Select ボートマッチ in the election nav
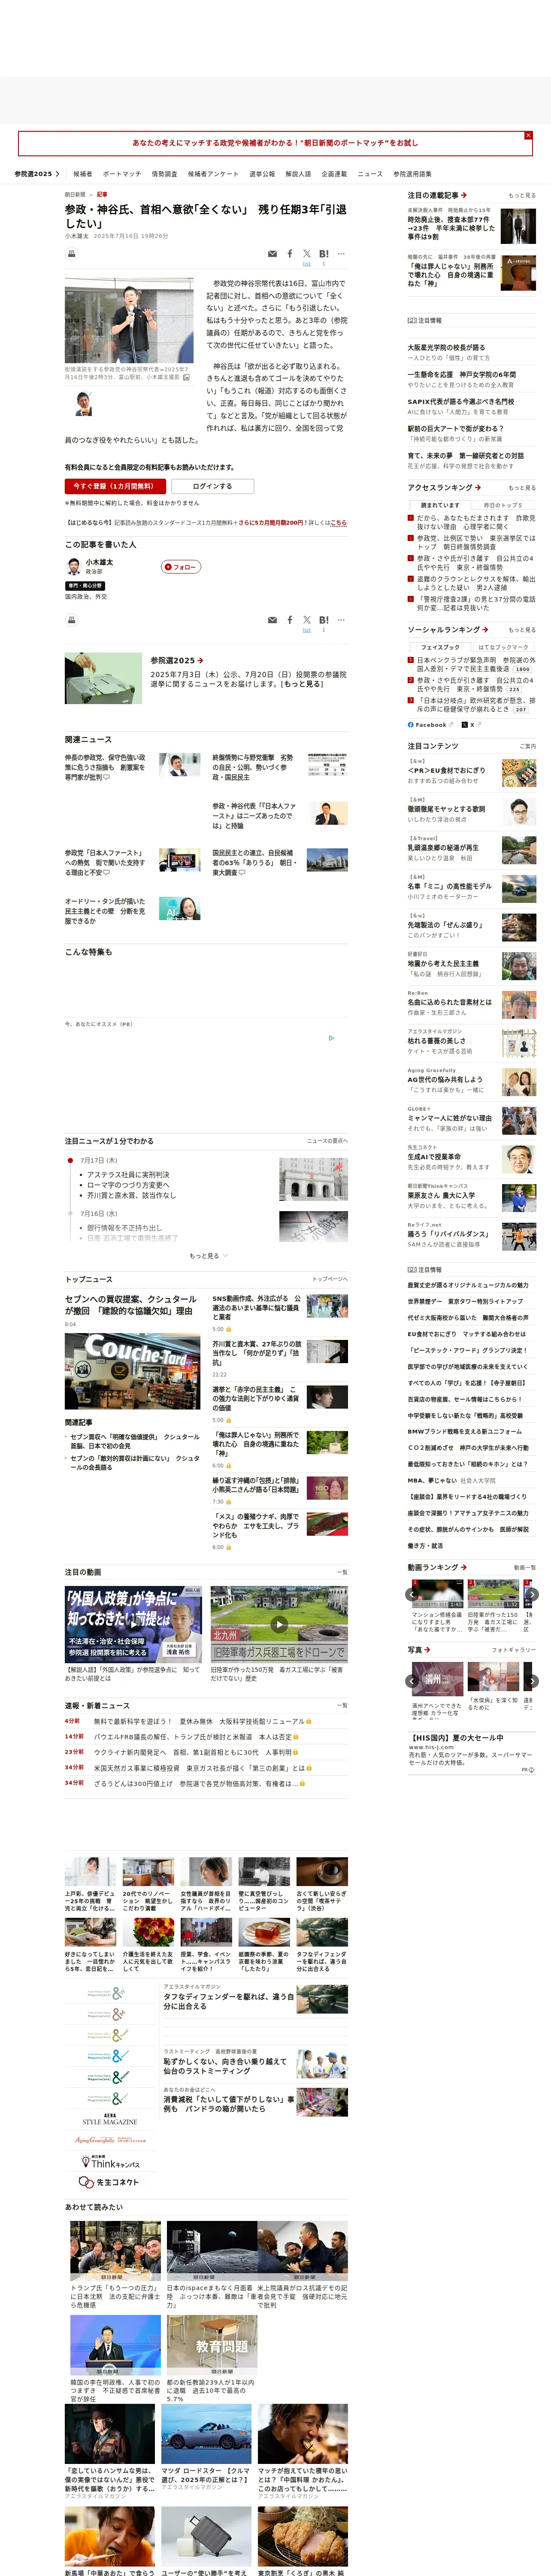 tap(122, 174)
